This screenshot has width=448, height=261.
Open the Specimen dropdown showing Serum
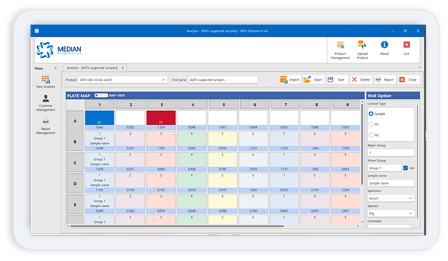[391, 198]
